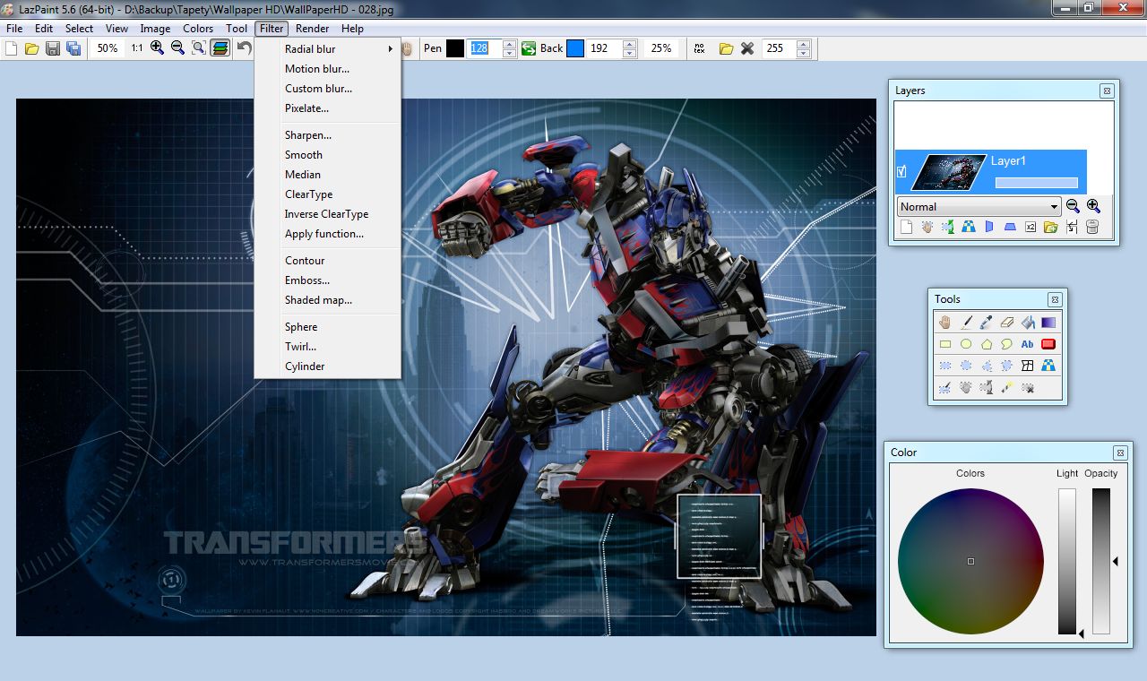Apply the Median filter
The width and height of the screenshot is (1147, 681).
[x=303, y=175]
